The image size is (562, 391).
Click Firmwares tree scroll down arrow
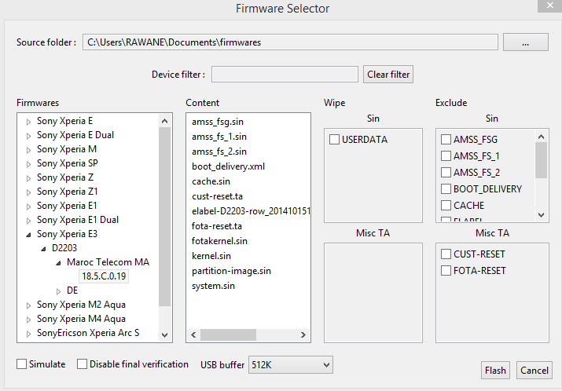click(164, 335)
